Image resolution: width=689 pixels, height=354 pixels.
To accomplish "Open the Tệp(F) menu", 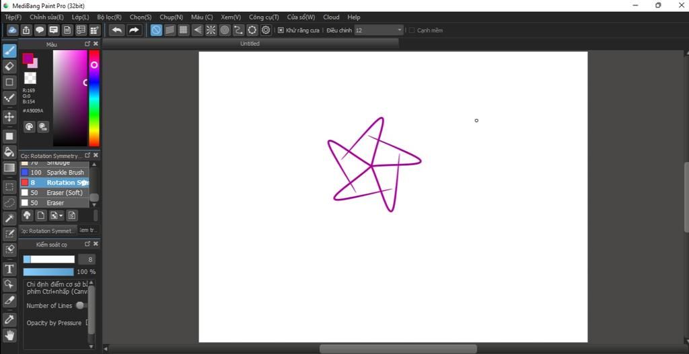I will [13, 17].
